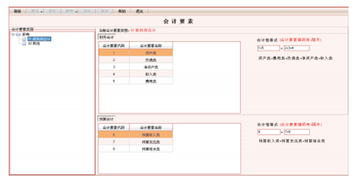The image size is (356, 180).
Task: Click the greyed 取消 toolbar button
Action: point(104,11)
